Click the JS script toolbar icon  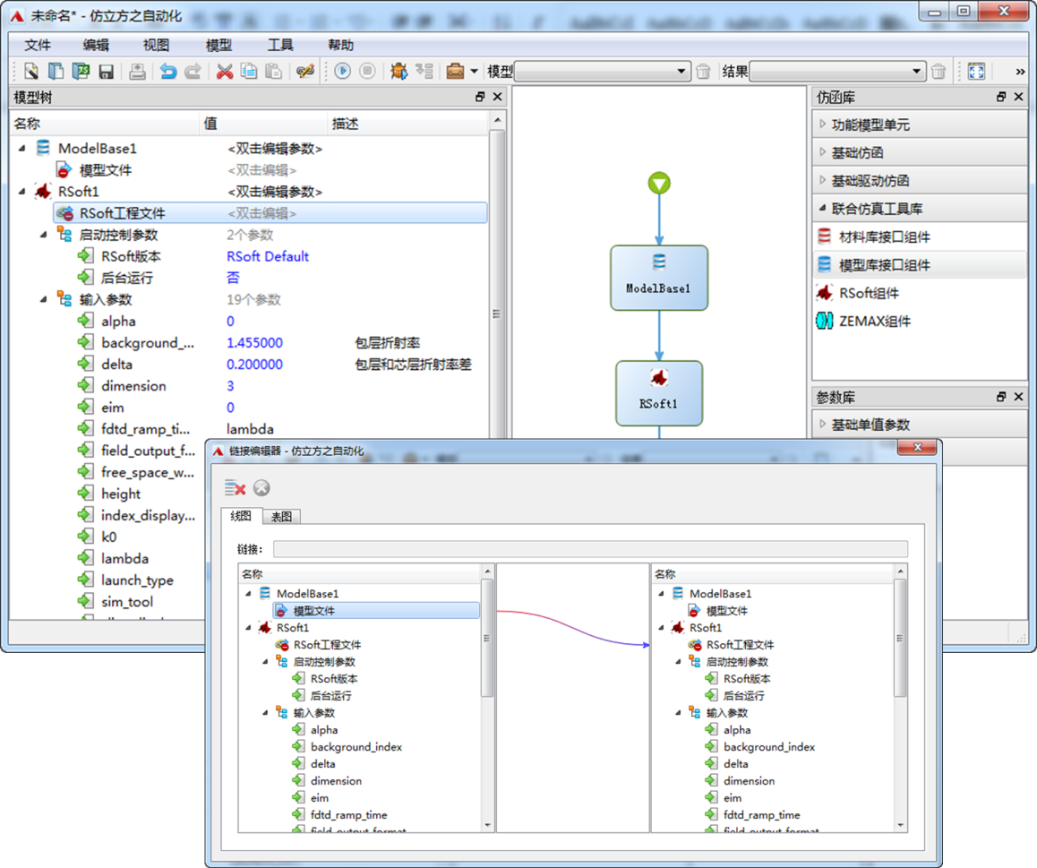coord(81,71)
